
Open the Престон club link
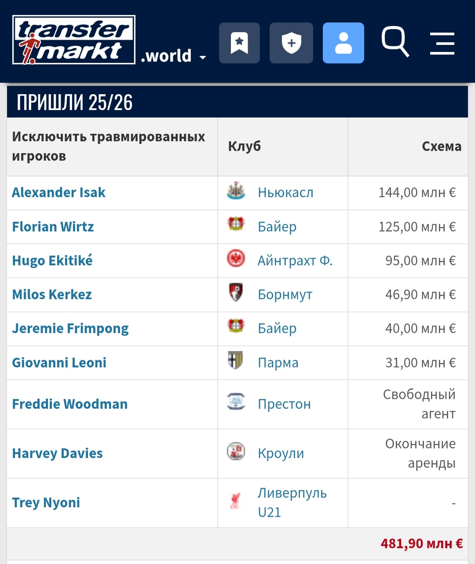(x=284, y=404)
